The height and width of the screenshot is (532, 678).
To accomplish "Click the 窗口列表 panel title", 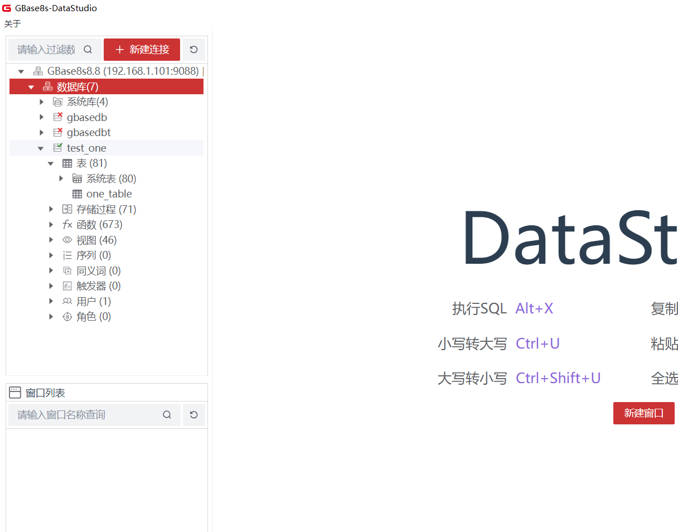I will pyautogui.click(x=45, y=393).
